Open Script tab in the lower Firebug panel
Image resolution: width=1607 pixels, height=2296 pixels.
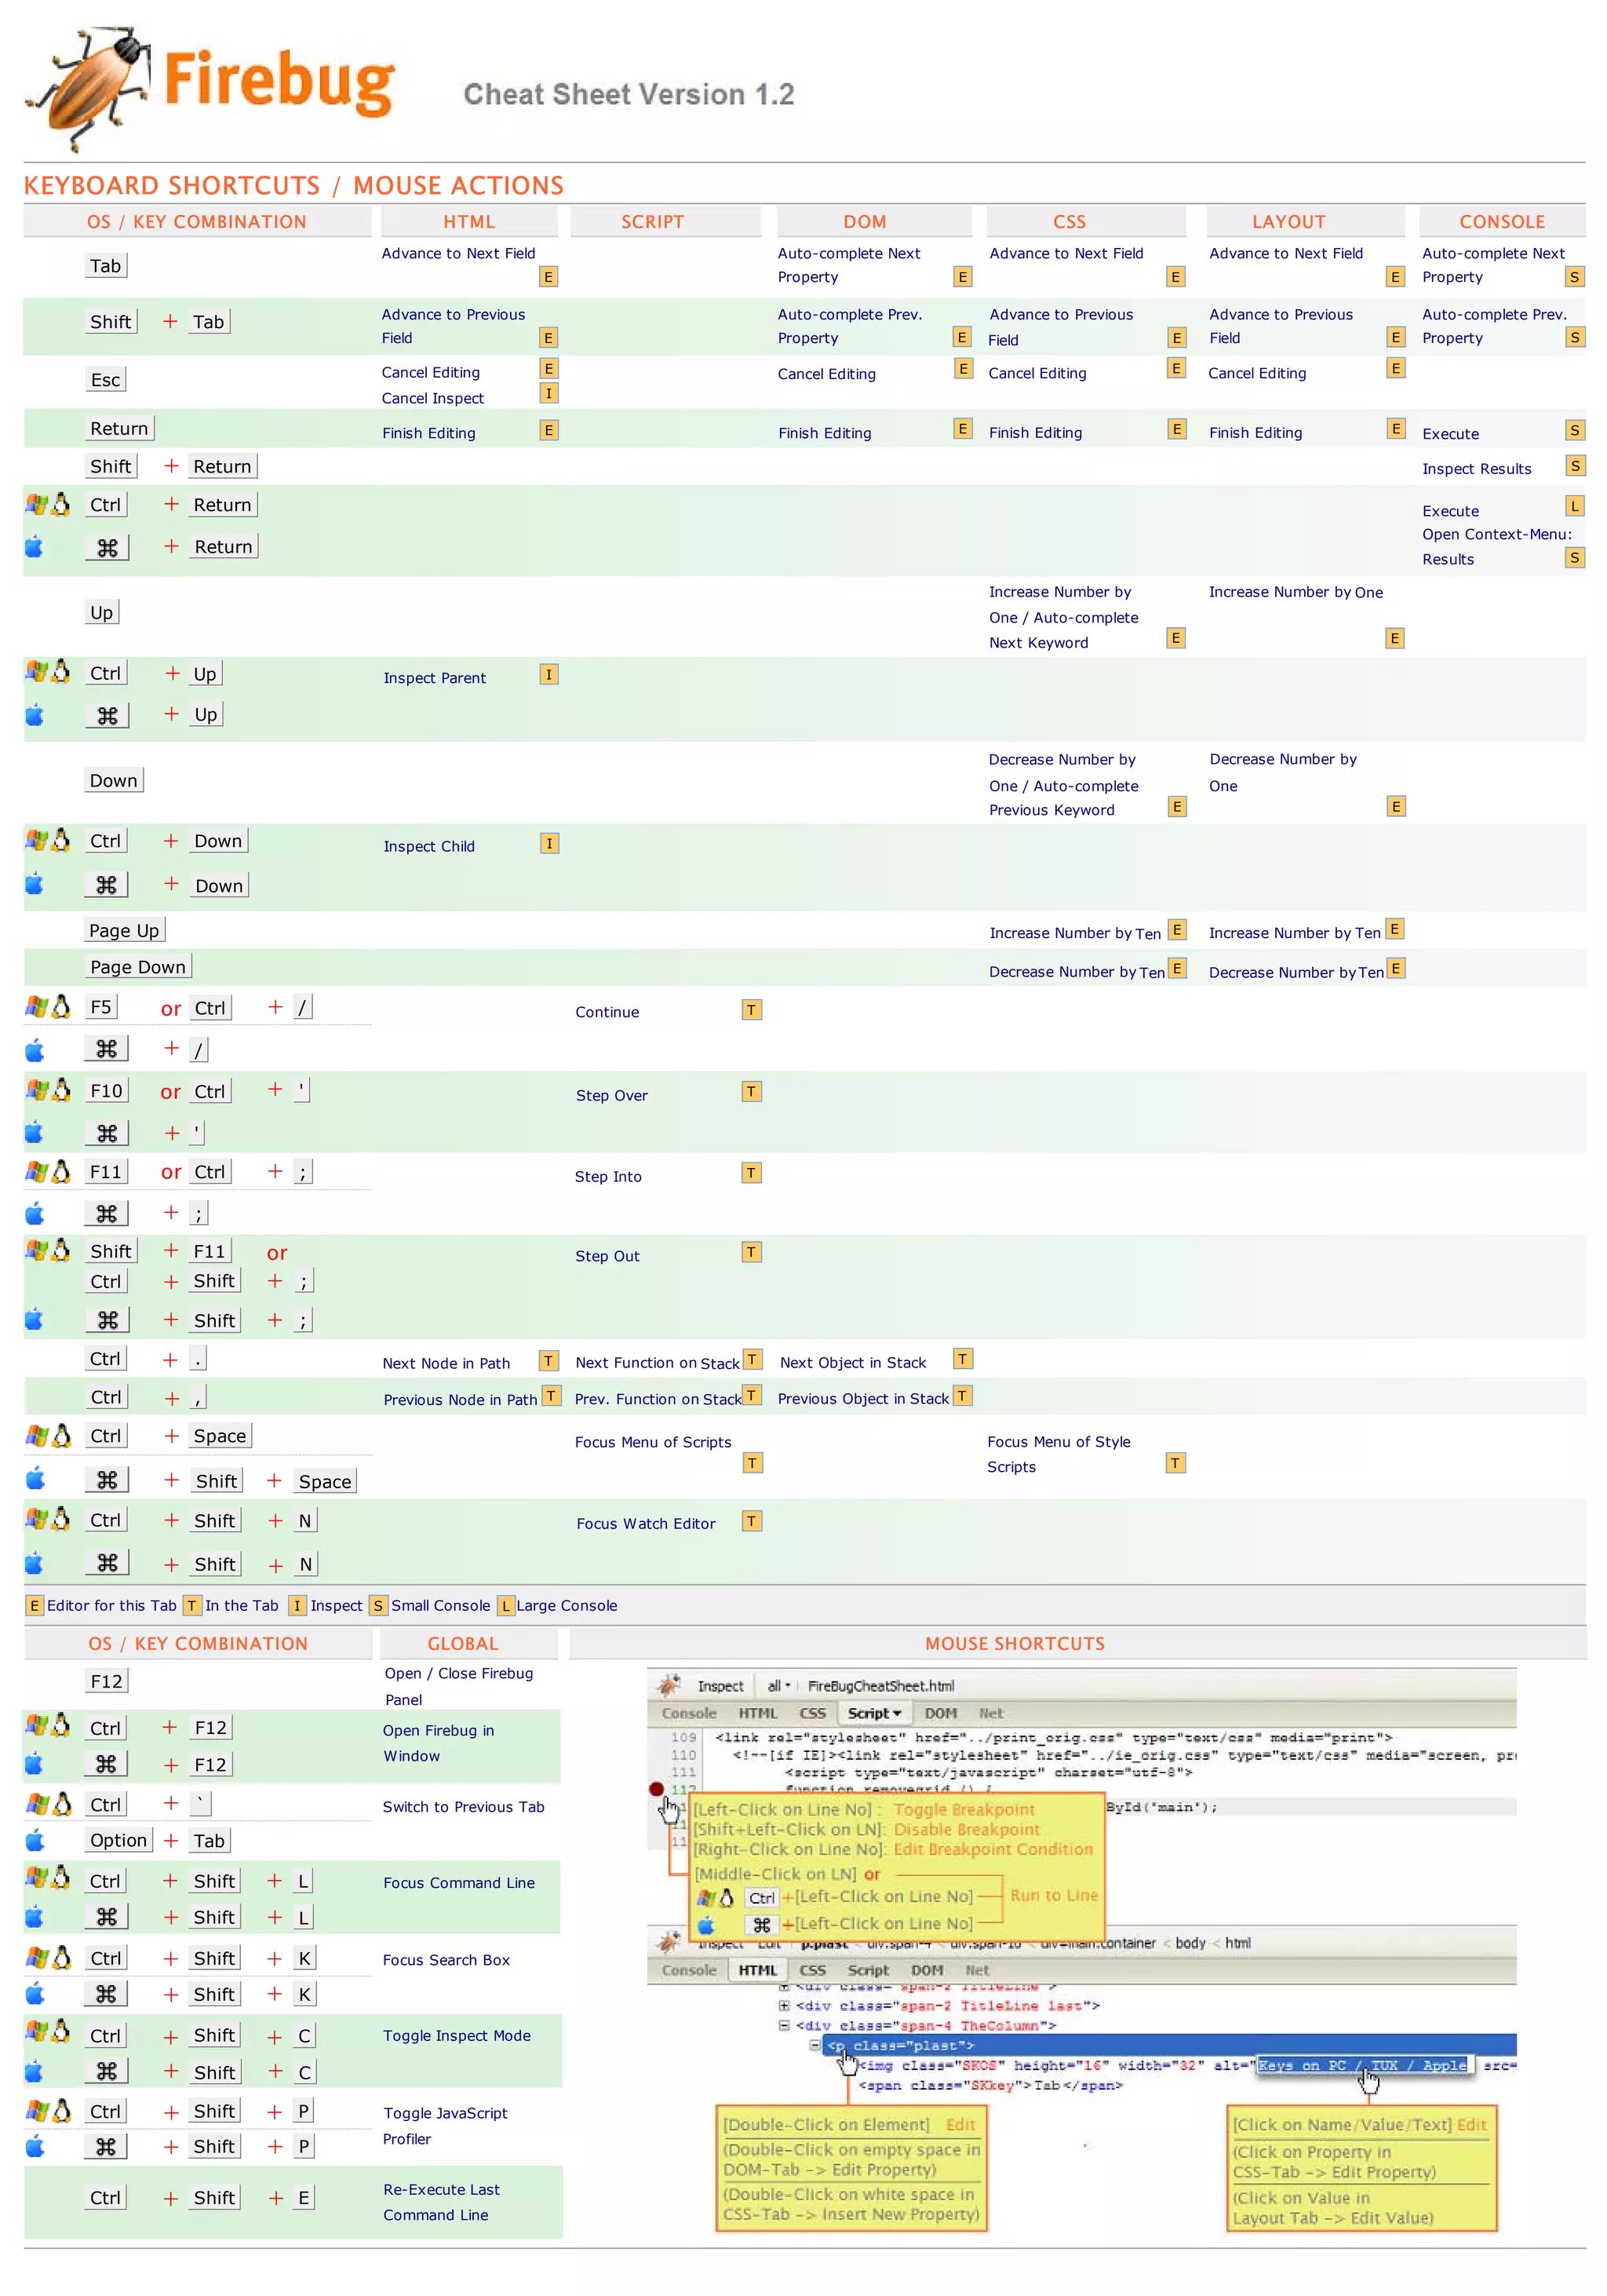(x=868, y=1971)
